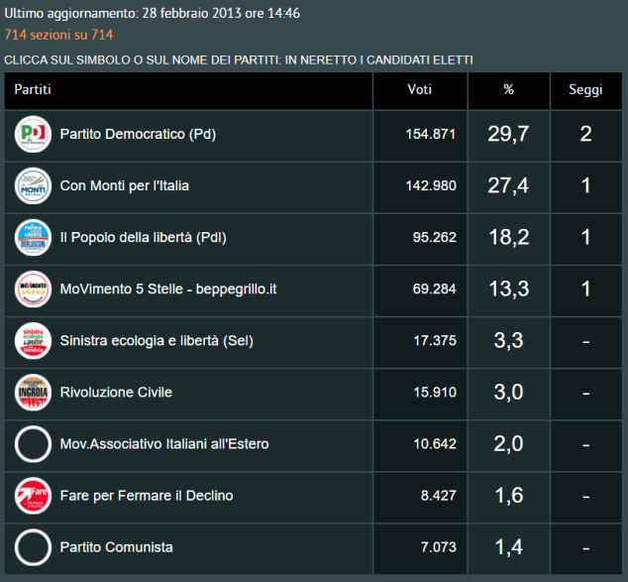Select Sinistra ecologia e libertà (Sel) name
This screenshot has width=628, height=582.
157,340
